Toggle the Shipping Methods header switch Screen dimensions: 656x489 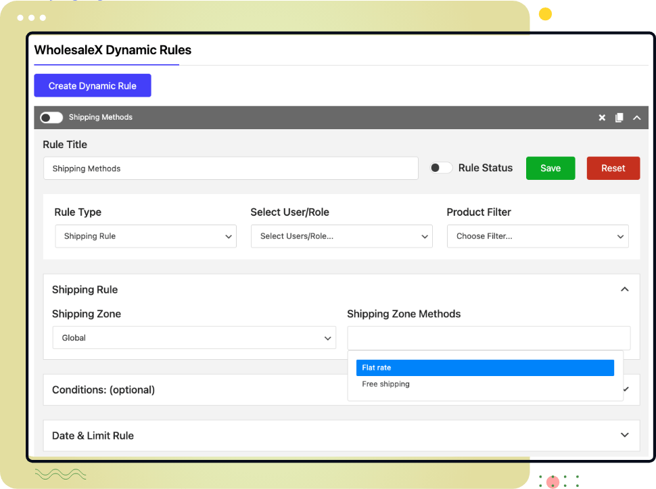tap(51, 118)
